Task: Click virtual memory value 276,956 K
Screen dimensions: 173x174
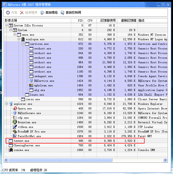Action: point(128,136)
